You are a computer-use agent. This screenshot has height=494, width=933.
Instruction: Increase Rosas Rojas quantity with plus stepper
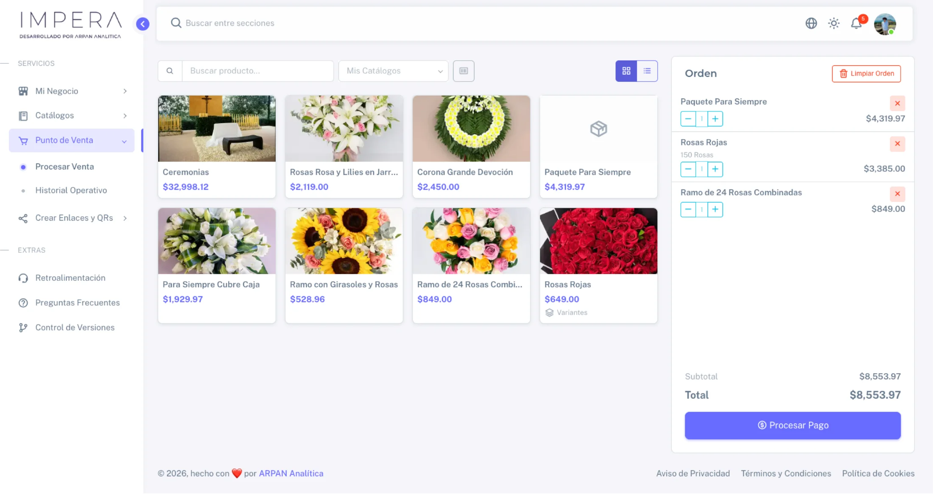point(715,169)
